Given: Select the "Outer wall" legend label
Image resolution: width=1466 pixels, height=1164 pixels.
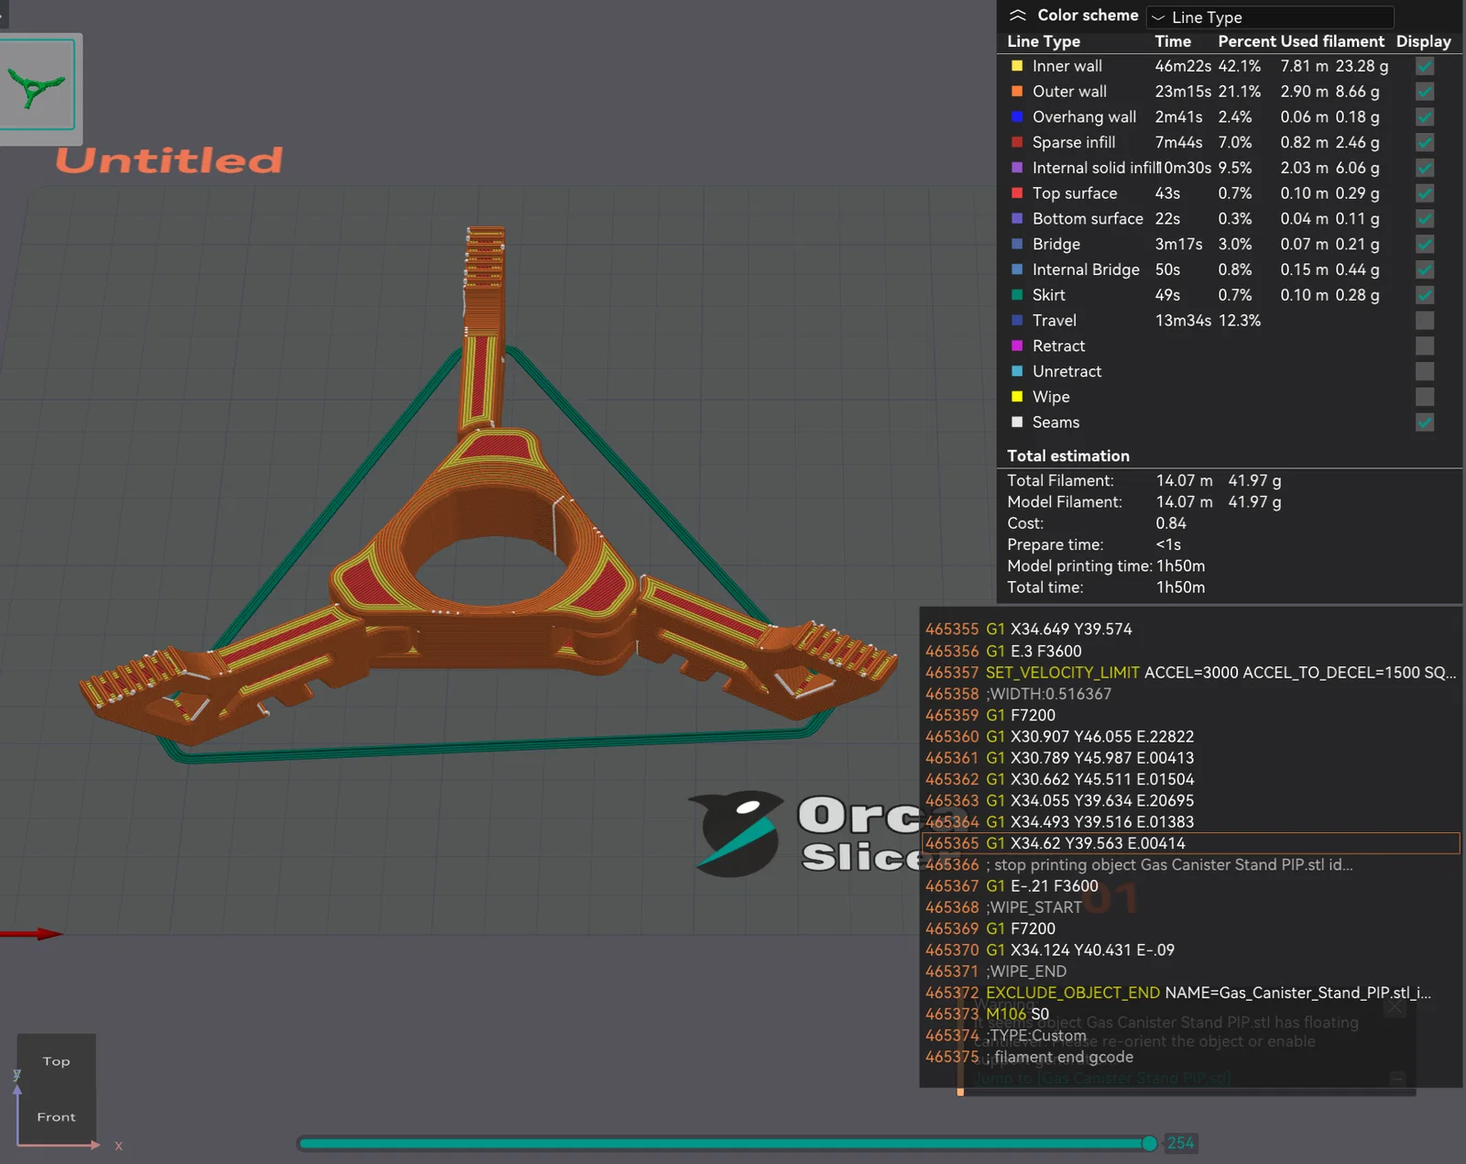Looking at the screenshot, I should [x=1069, y=92].
